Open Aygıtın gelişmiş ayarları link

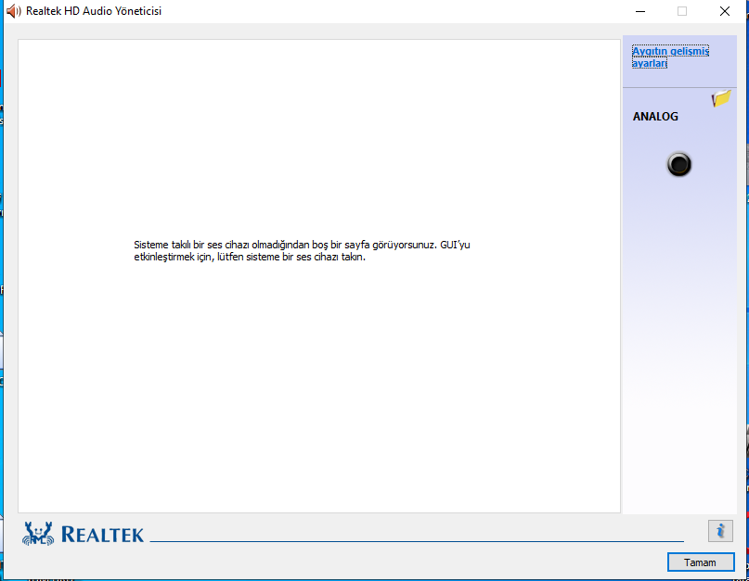pos(670,57)
